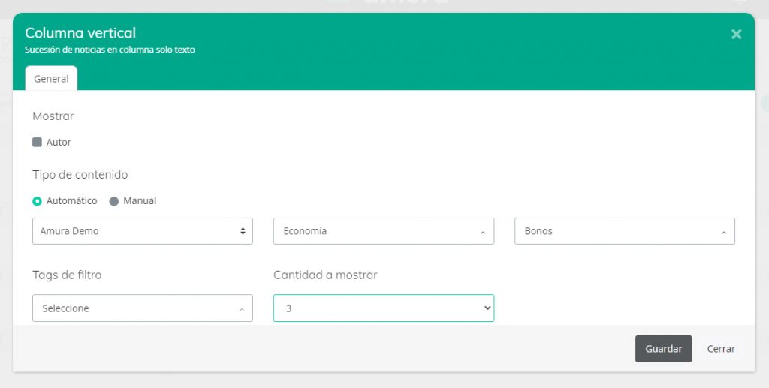The height and width of the screenshot is (388, 769).
Task: Expand the Economía selector
Action: pyautogui.click(x=383, y=231)
